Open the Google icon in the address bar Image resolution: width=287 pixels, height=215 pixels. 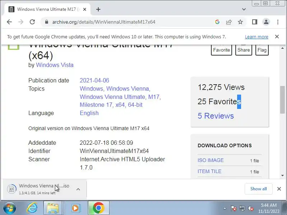217,22
